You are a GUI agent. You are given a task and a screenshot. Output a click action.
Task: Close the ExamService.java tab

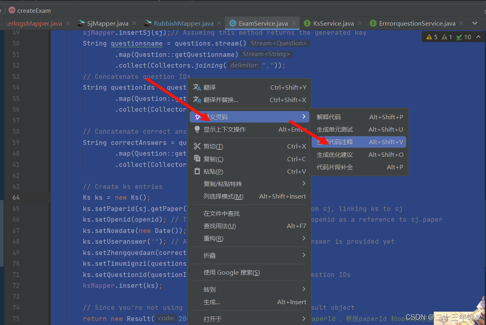coord(294,24)
